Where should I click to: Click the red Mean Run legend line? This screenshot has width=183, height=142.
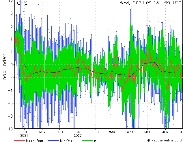[x=20, y=140]
